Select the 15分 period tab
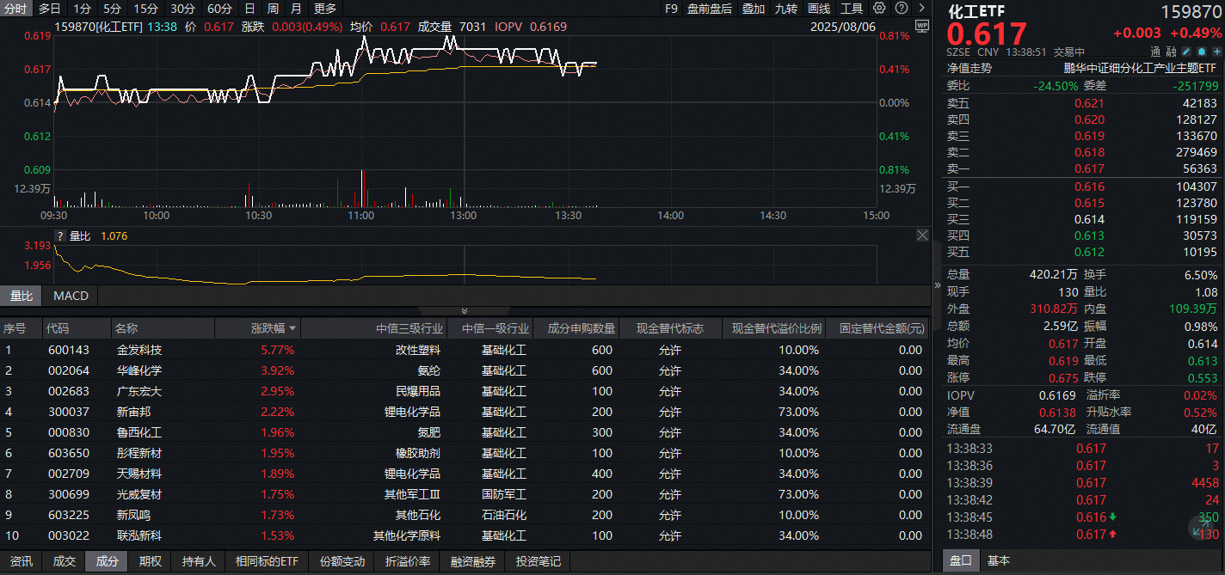Viewport: 1225px width, 575px height. coord(146,9)
